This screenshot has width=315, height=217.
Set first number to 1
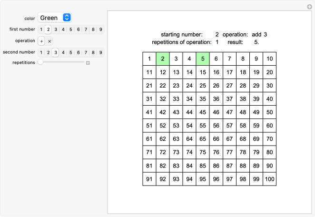coord(41,30)
